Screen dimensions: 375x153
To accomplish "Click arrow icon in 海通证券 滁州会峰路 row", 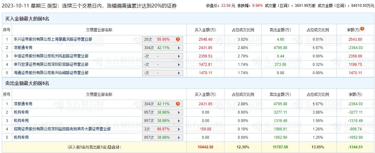I will (179, 73).
